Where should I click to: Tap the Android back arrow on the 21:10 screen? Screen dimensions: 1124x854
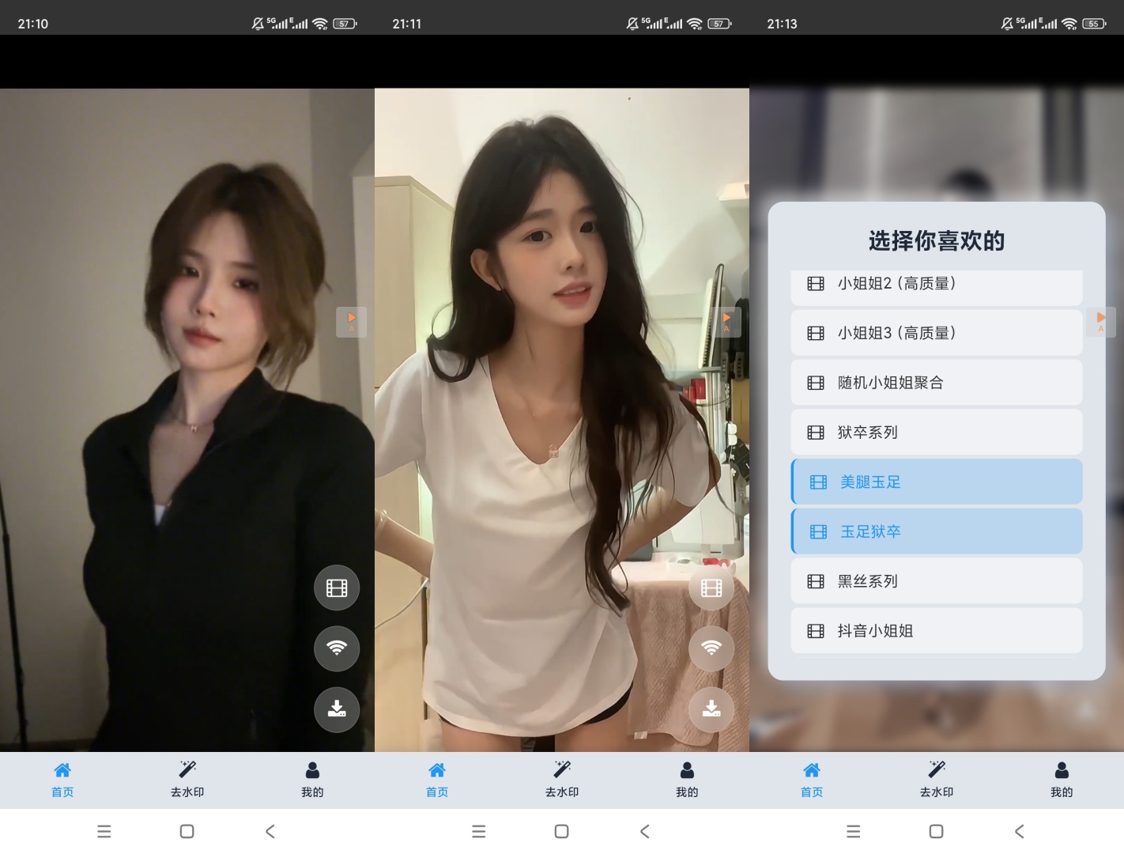pos(270,831)
